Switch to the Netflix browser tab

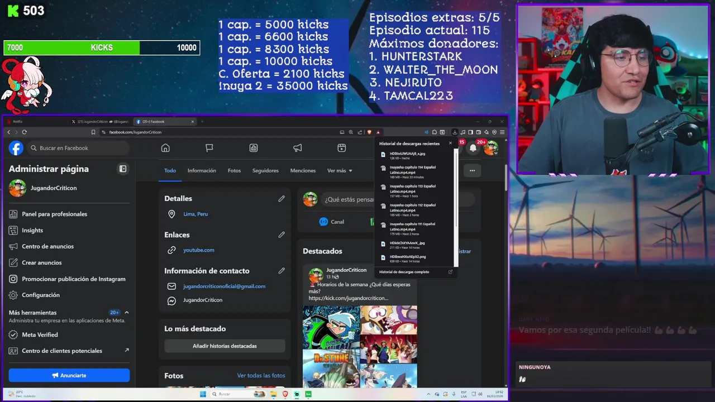(x=36, y=121)
